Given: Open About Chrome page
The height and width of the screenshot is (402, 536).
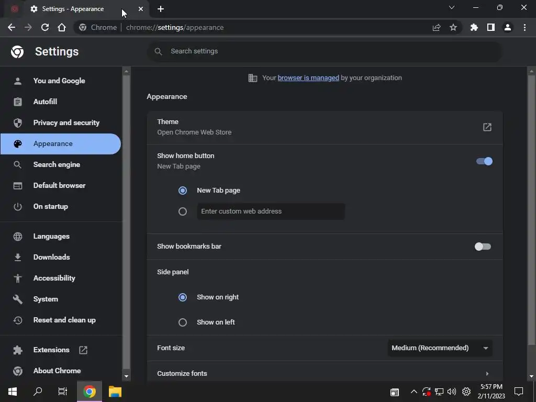Looking at the screenshot, I should click(60, 371).
